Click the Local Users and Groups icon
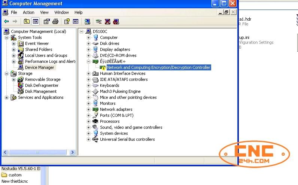Screen dimensions: 298x185 [x=21, y=55]
